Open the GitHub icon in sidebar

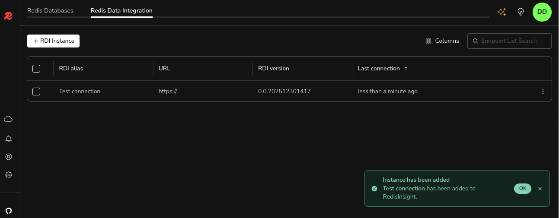click(x=8, y=211)
